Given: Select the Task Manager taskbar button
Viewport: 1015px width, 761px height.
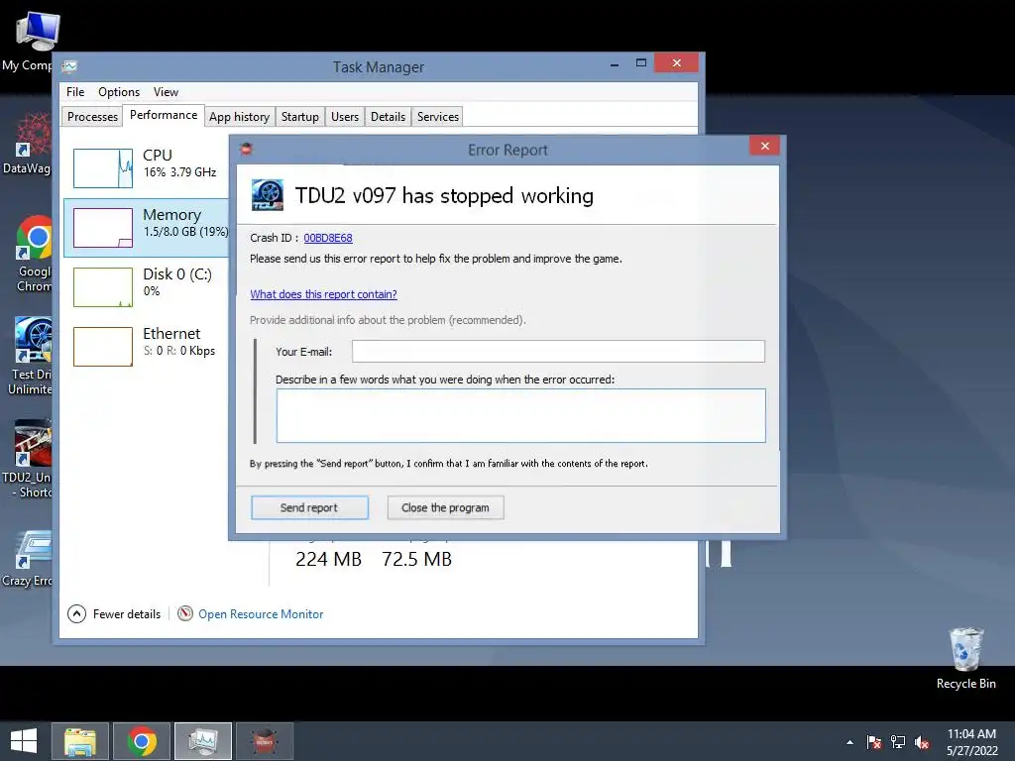Looking at the screenshot, I should (203, 741).
